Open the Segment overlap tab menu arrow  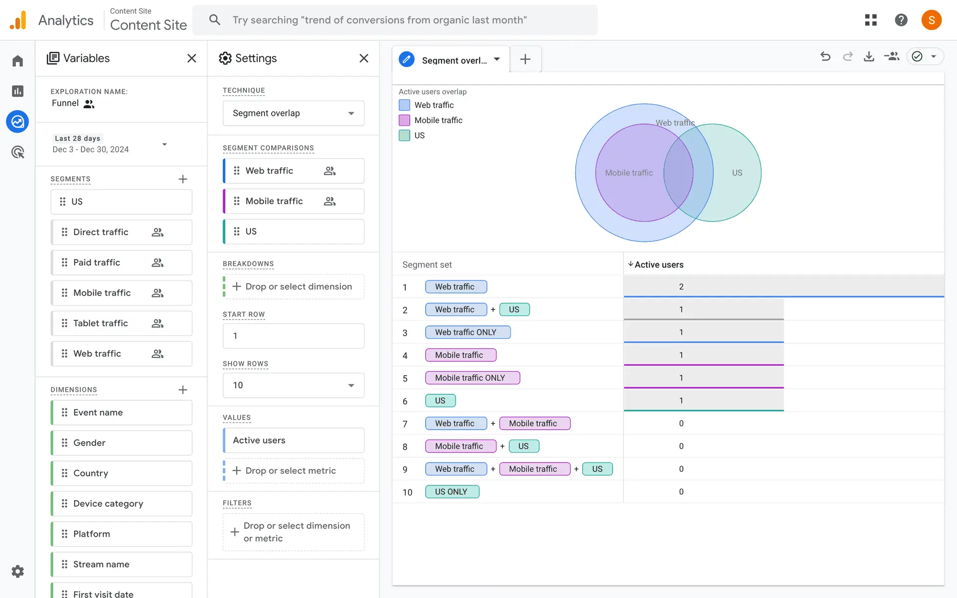point(497,59)
